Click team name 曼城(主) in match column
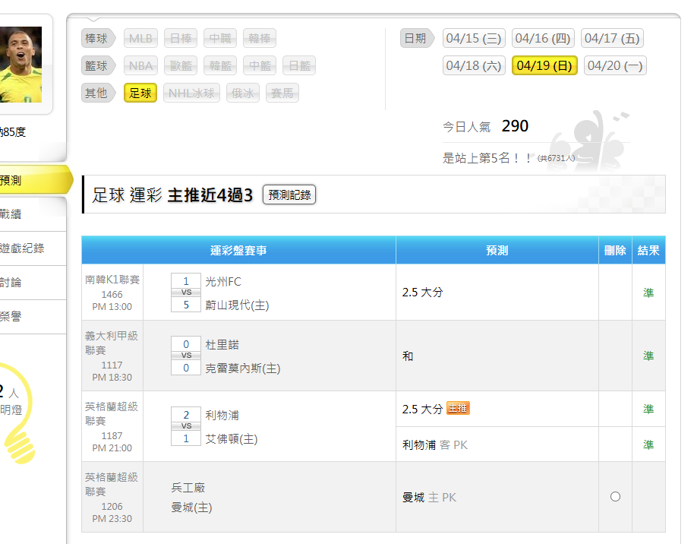 (x=191, y=508)
